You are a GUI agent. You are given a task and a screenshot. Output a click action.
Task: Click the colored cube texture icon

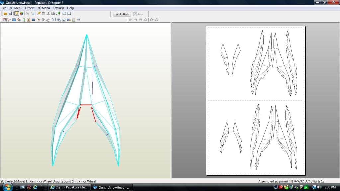[22, 13]
